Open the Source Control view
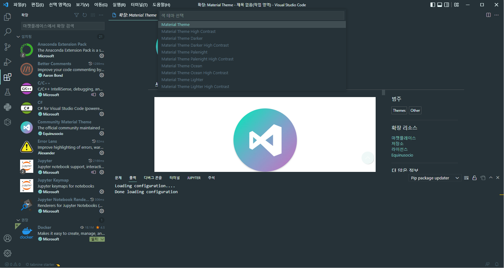This screenshot has width=504, height=268. 8,47
